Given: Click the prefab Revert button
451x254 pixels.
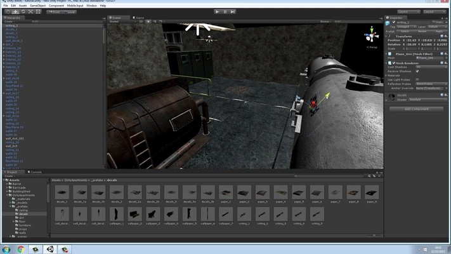Looking at the screenshot, I should 422,31.
